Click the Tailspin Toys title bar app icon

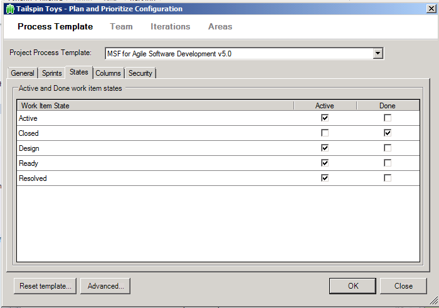click(x=10, y=9)
